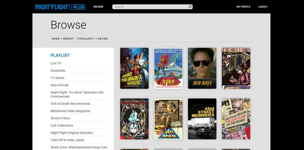Screen dimensions: 304x150
Task: Open VCR of Death Recommends playlist
Action: (70, 104)
